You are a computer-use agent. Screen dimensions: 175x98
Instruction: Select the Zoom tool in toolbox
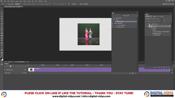click(2, 55)
